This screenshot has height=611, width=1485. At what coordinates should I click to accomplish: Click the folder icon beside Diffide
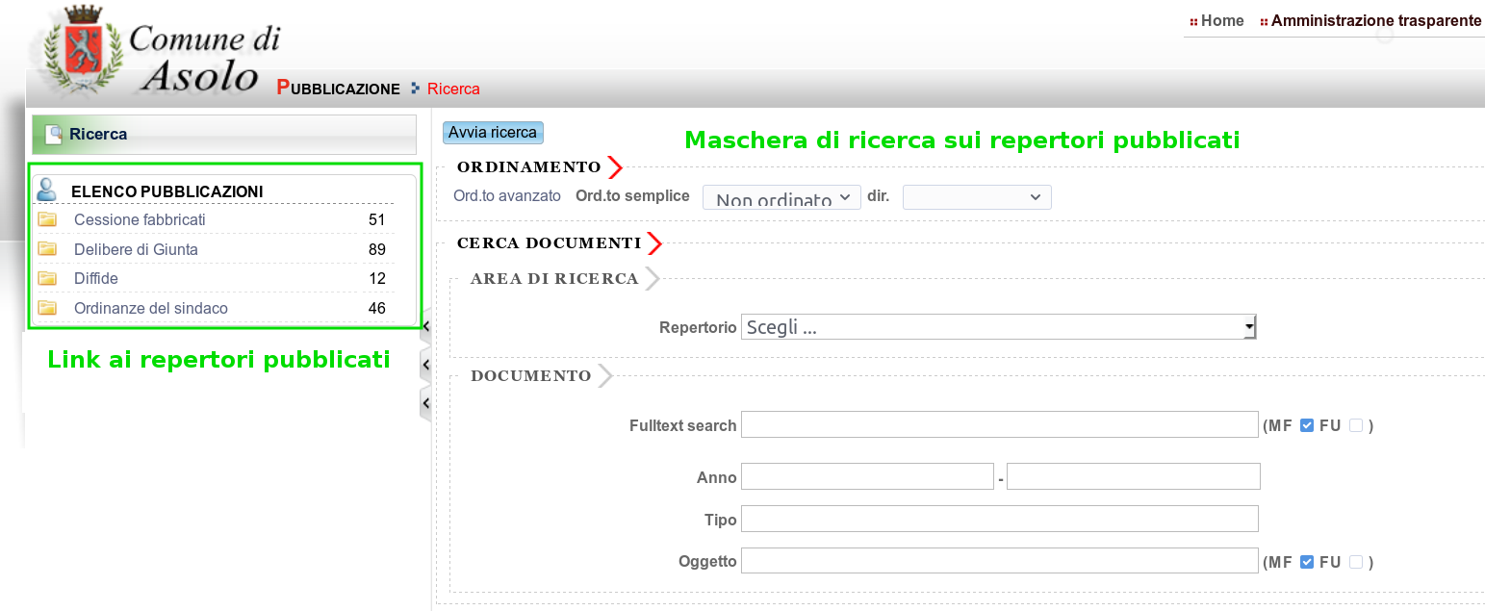(47, 278)
